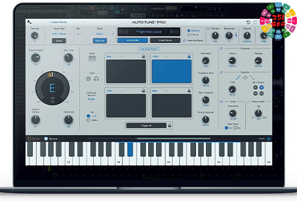Screen dimensions: 297x201
Task: Click the highlighted blue piano key
Action: click(x=130, y=150)
